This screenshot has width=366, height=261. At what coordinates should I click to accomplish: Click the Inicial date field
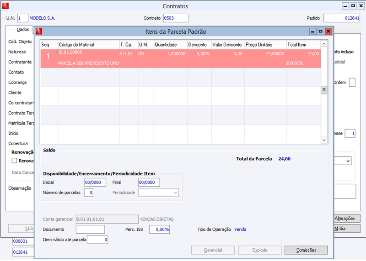95,183
